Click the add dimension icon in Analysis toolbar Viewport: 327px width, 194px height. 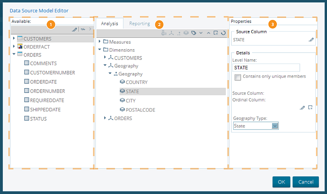pos(171,33)
